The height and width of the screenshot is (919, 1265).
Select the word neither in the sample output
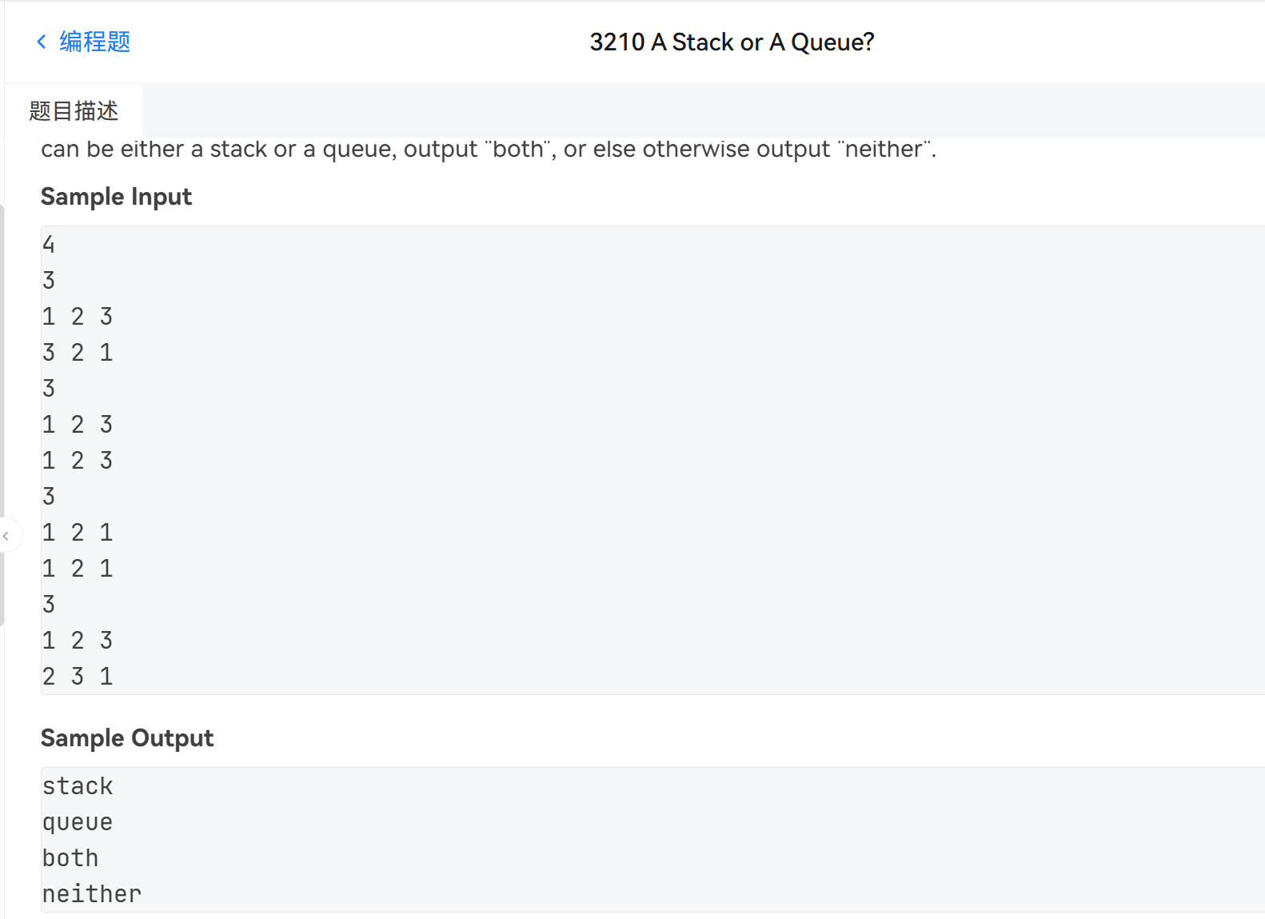(x=91, y=893)
